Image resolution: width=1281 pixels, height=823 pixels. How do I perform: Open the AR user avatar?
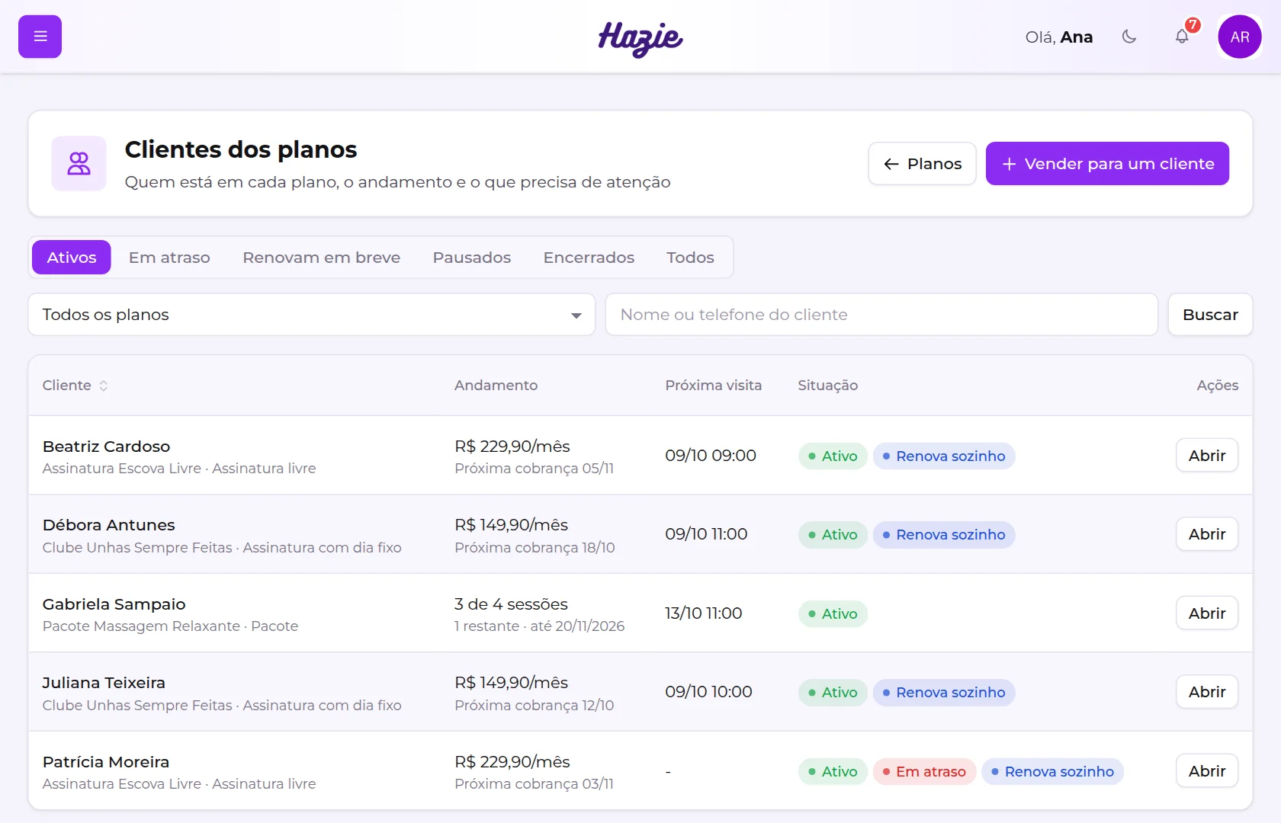pos(1240,37)
